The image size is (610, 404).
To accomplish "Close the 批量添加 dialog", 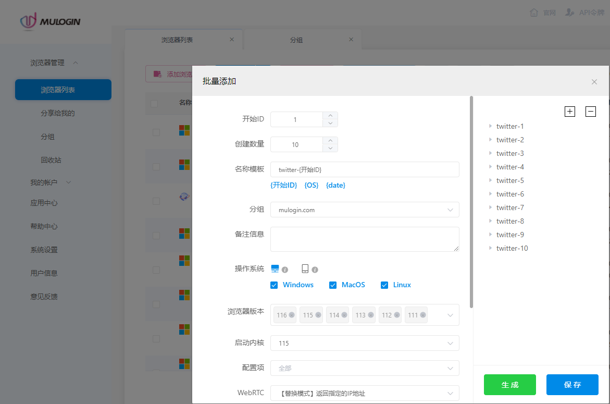I will (x=594, y=82).
